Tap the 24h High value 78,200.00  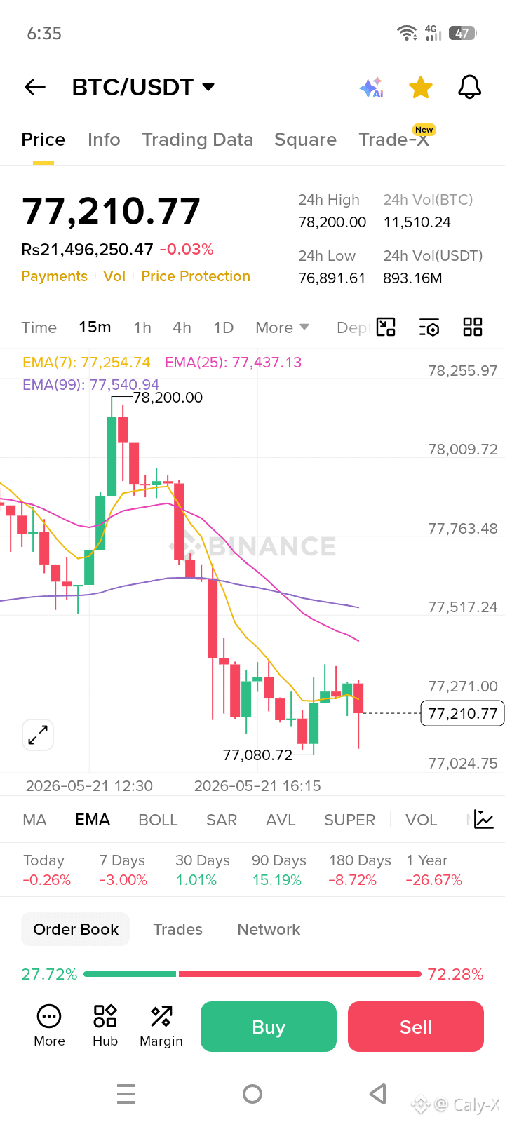tap(332, 222)
